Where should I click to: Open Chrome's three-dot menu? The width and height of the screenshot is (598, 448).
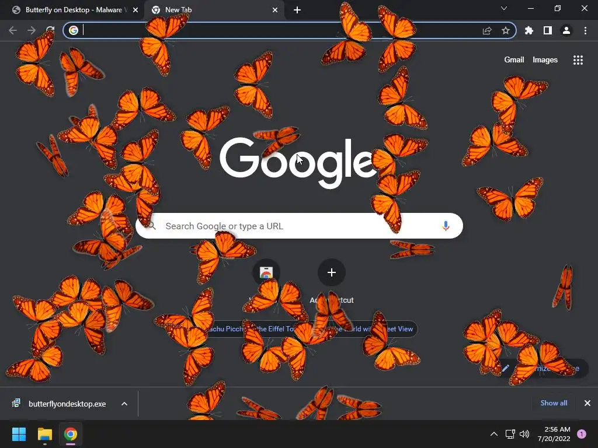coord(585,30)
